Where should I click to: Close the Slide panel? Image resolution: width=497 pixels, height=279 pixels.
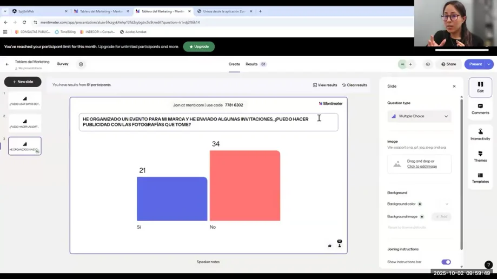pos(454,87)
